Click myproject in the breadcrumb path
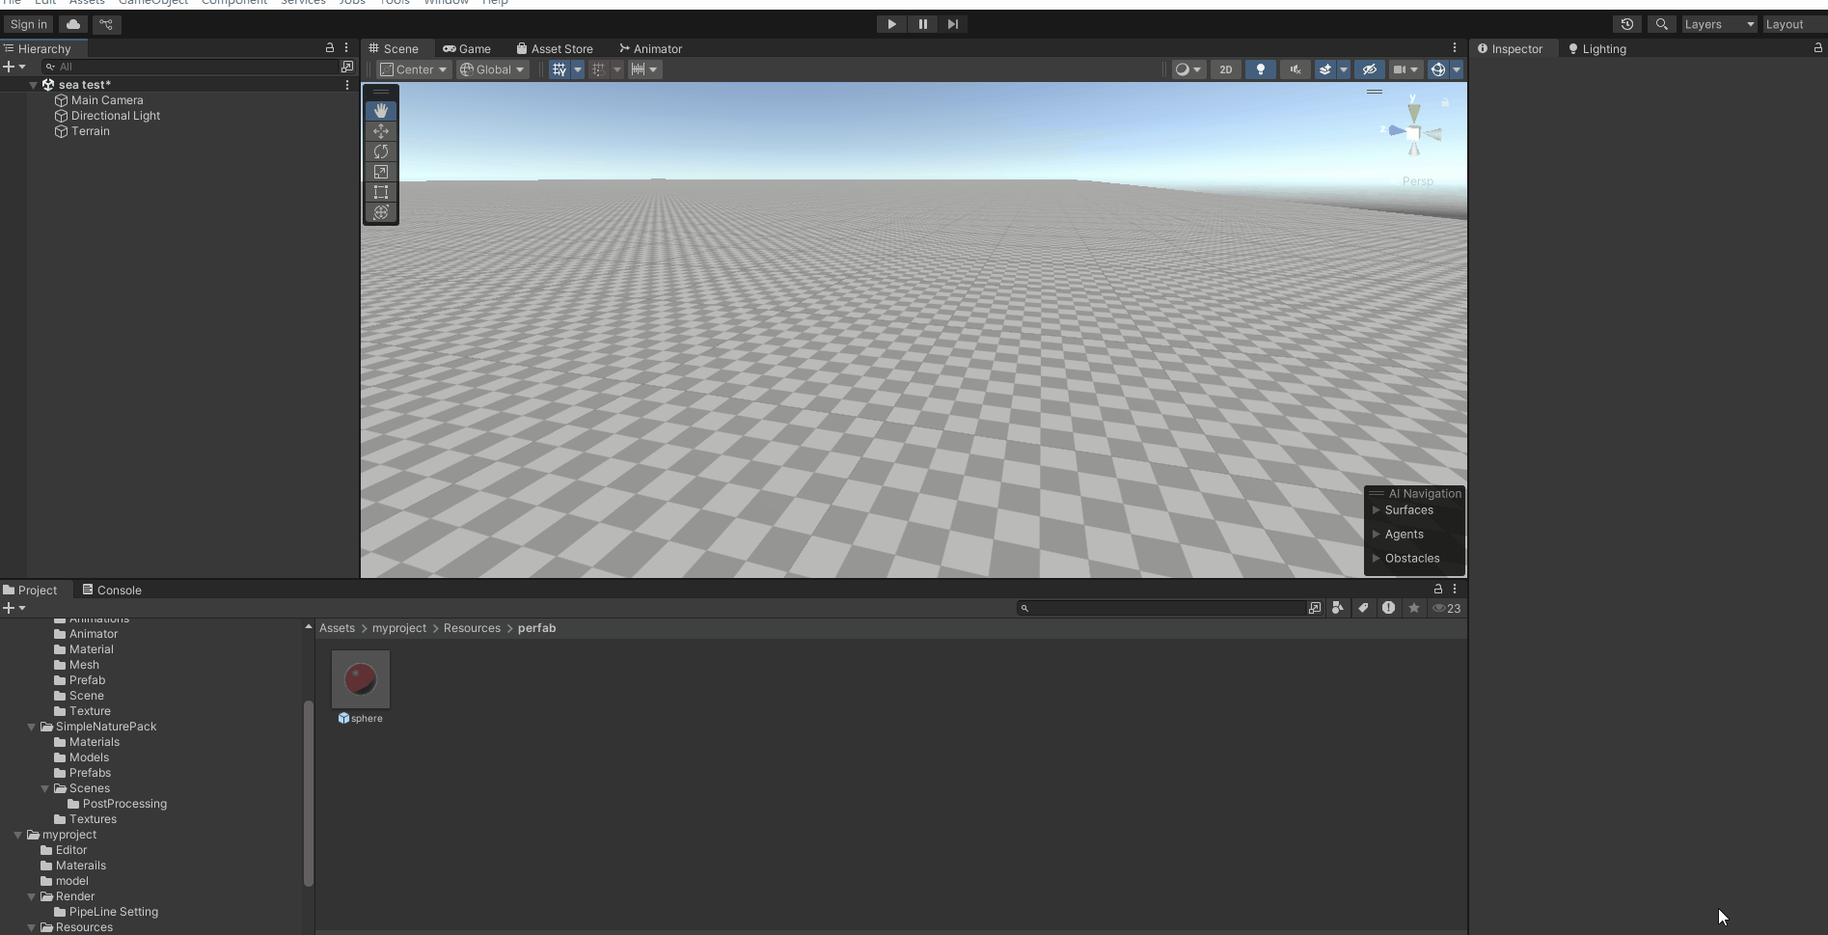 pos(399,628)
